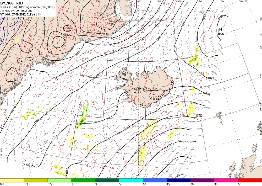Click the (+1 h) forecast offset text

pyautogui.click(x=36, y=14)
